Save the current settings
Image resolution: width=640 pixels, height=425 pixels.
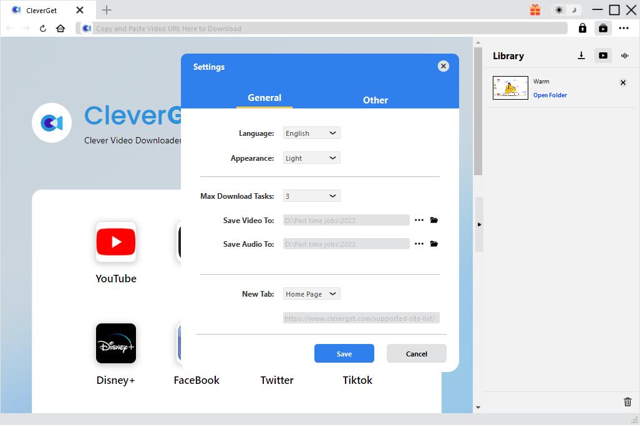pyautogui.click(x=344, y=353)
